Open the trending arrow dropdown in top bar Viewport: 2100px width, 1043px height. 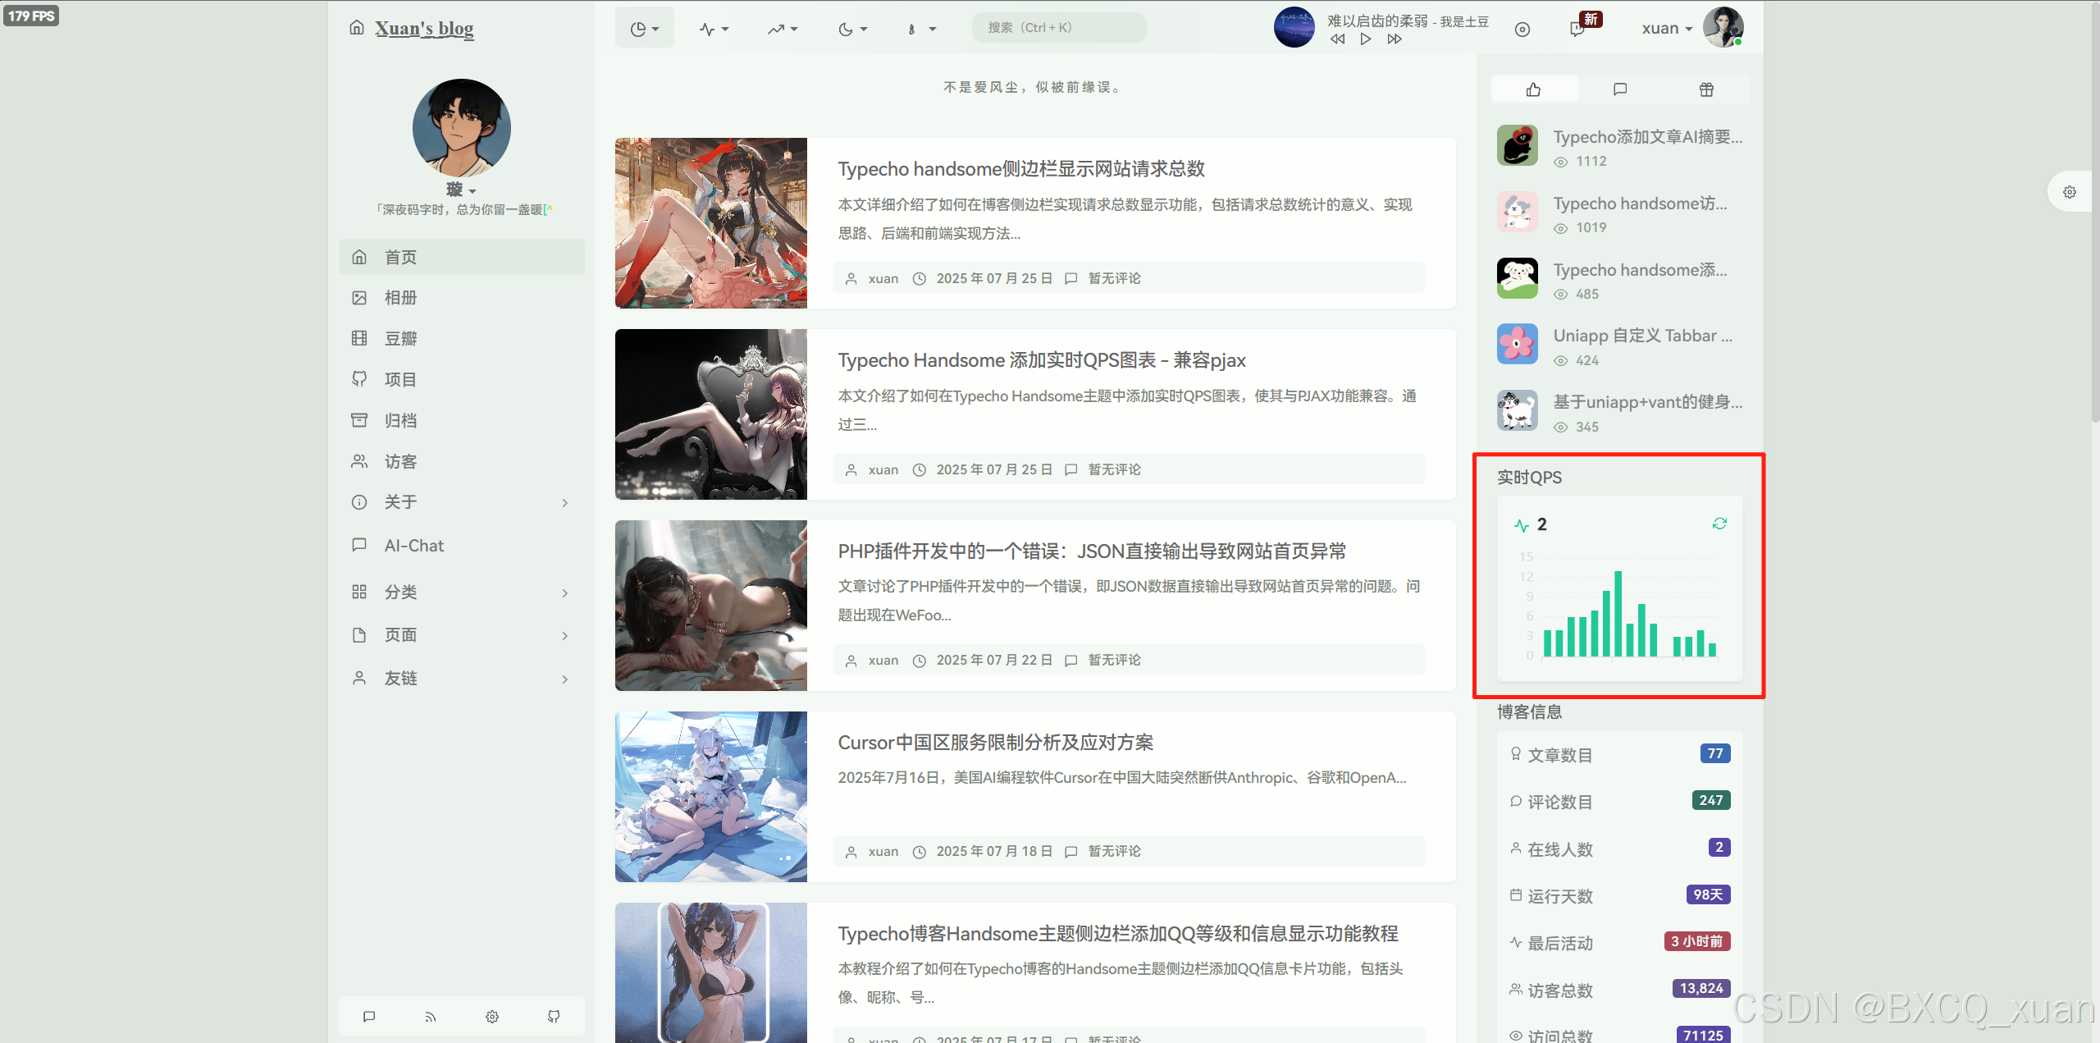[x=783, y=29]
